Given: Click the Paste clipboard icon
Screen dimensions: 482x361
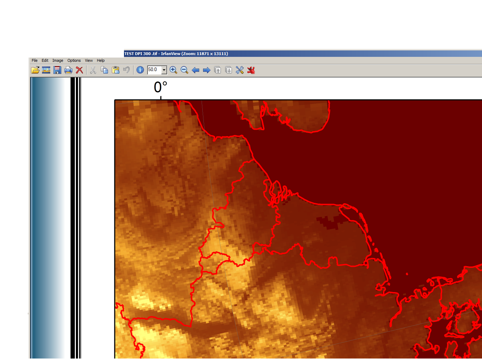Looking at the screenshot, I should (115, 70).
